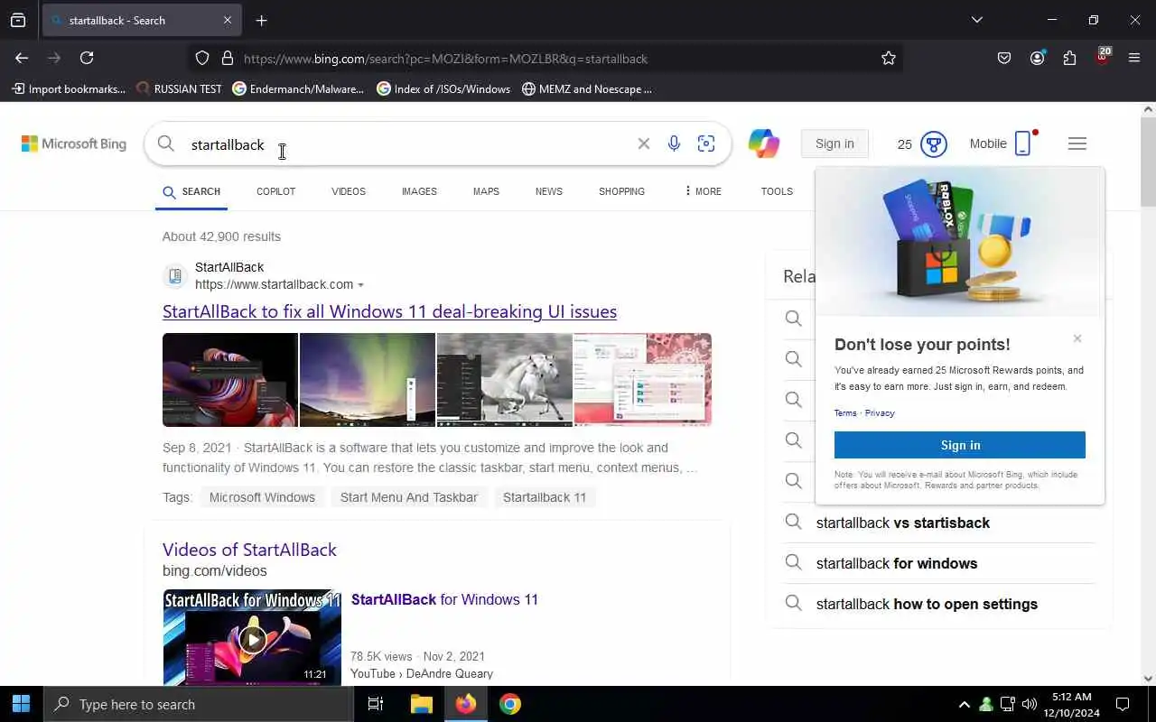This screenshot has height=722, width=1156.
Task: Search startallback for windows suggestion
Action: pyautogui.click(x=897, y=563)
